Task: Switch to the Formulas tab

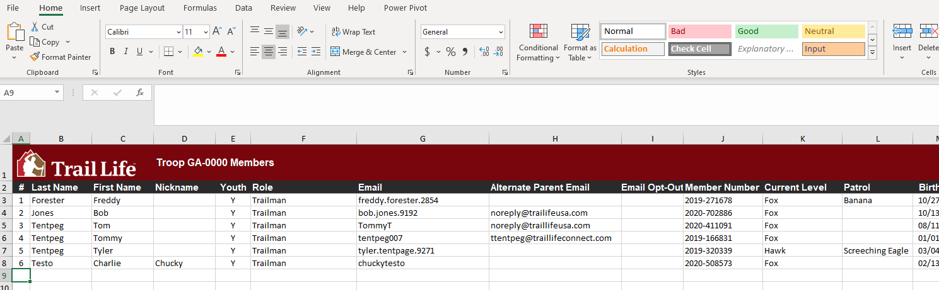Action: pos(200,8)
